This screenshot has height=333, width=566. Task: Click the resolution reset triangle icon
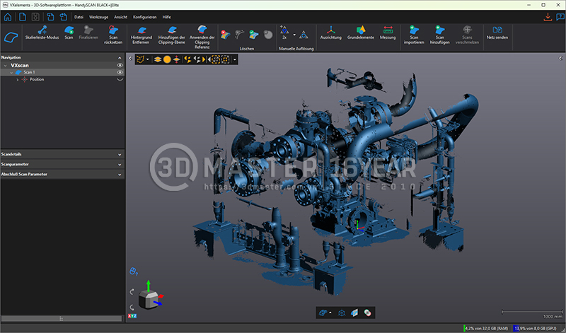[x=304, y=35]
